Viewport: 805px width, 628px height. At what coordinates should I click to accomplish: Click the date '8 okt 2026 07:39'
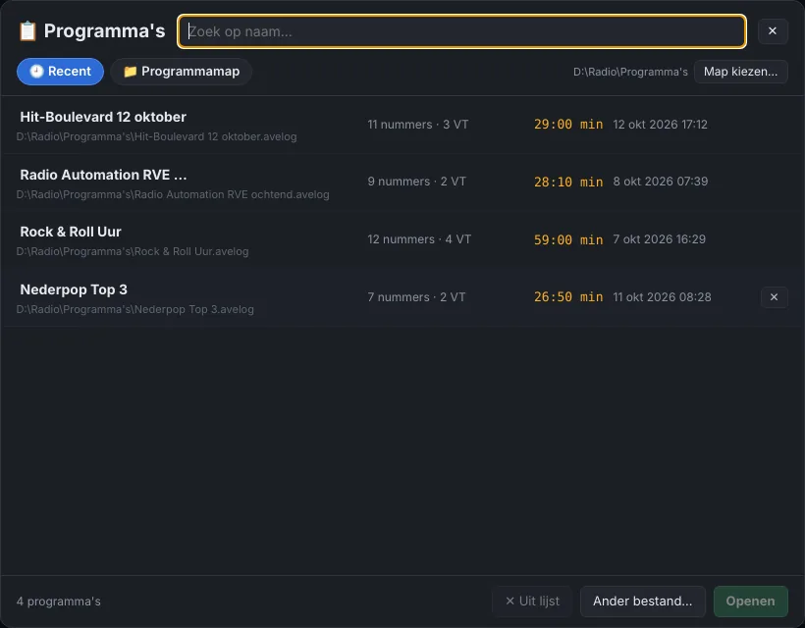[x=661, y=182]
